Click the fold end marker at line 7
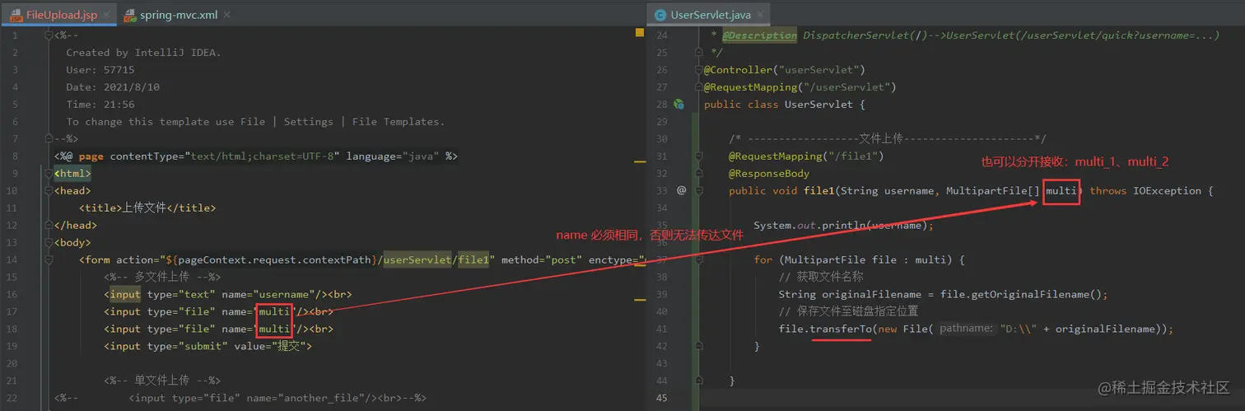This screenshot has height=411, width=1245. (x=51, y=138)
